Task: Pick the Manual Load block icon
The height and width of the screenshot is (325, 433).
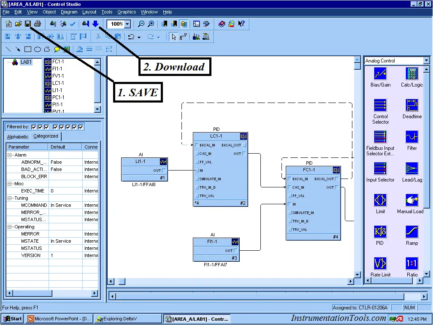Action: tap(412, 200)
